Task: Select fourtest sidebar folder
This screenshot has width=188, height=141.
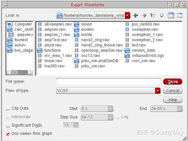Action: click(x=17, y=40)
